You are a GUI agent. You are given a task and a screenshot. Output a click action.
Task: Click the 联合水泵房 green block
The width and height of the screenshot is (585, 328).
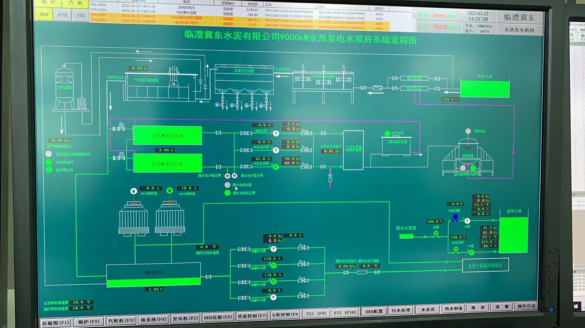point(406,236)
